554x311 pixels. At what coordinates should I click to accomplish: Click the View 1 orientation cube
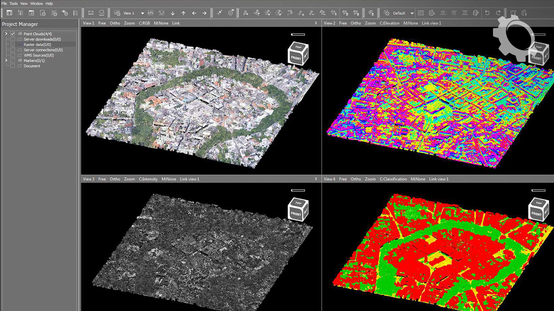click(298, 54)
